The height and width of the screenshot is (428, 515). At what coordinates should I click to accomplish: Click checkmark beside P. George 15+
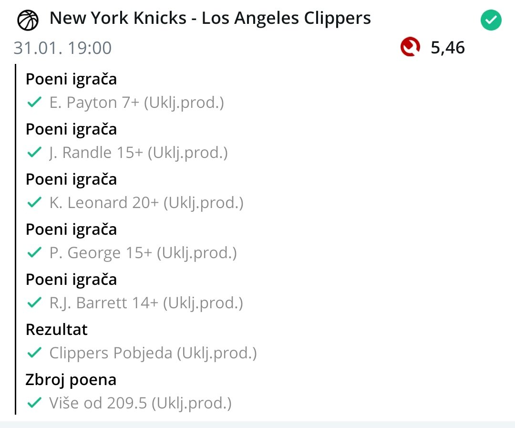tap(34, 253)
